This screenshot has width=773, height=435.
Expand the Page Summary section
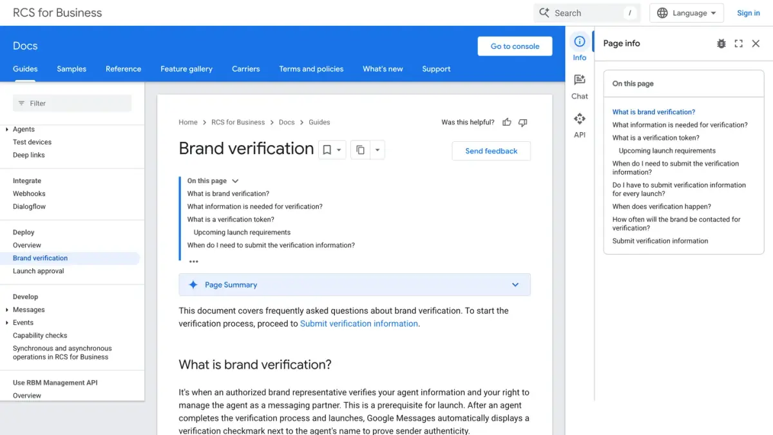point(515,285)
